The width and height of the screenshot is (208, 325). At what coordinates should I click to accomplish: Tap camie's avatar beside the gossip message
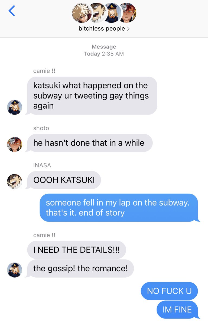pos(14,270)
